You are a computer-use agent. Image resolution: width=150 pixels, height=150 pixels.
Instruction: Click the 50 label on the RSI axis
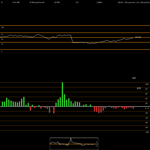[2, 39]
